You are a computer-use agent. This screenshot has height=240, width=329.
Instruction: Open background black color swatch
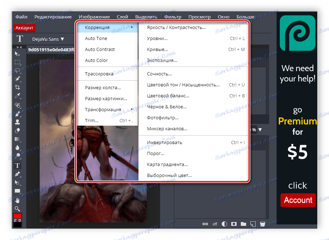pyautogui.click(x=17, y=225)
